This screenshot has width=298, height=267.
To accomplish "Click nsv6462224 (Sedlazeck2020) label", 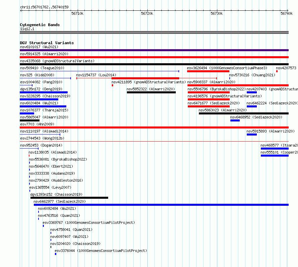I will point(272,103).
